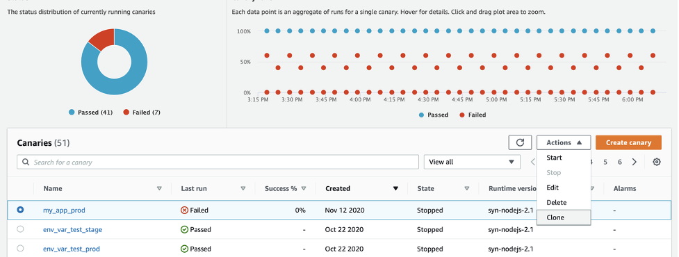This screenshot has width=679, height=257.
Task: Open the env_var_test_prod canary link
Action: pyautogui.click(x=72, y=249)
